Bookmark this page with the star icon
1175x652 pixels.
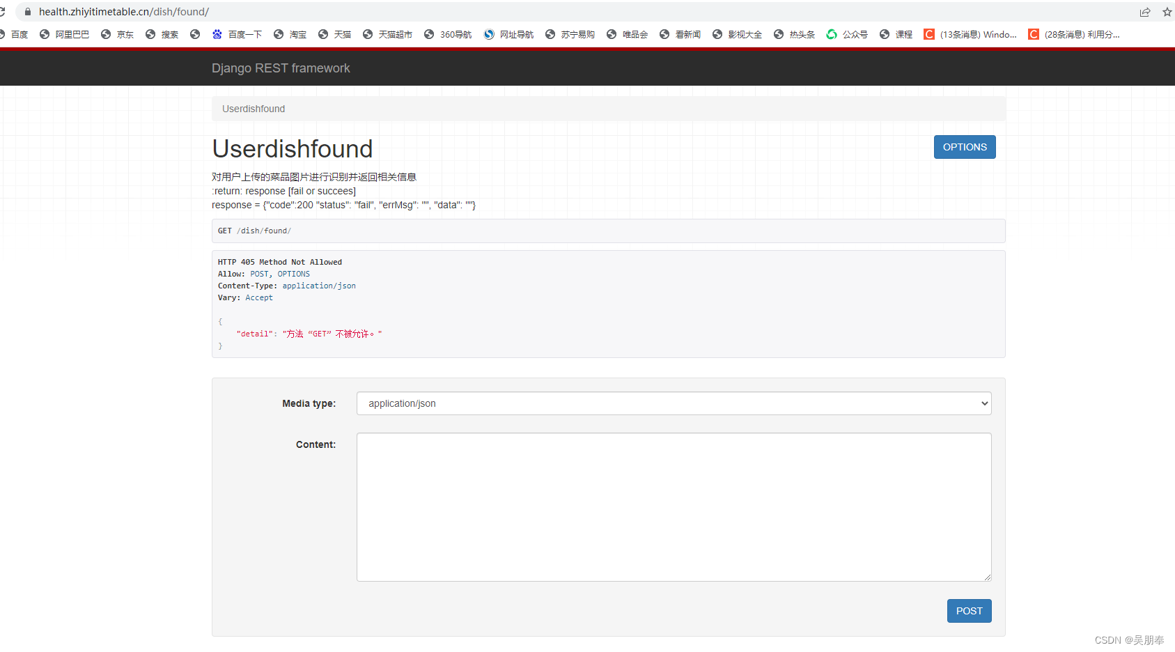point(1167,12)
